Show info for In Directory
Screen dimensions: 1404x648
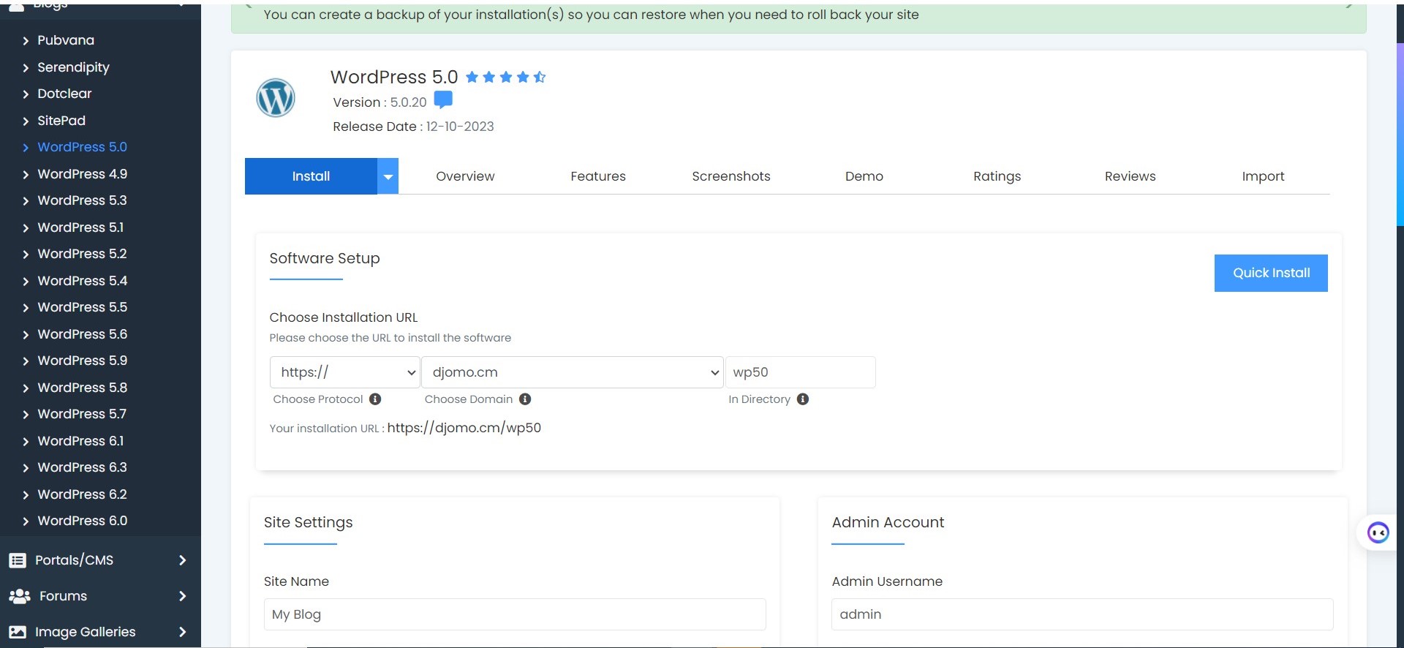click(x=803, y=399)
